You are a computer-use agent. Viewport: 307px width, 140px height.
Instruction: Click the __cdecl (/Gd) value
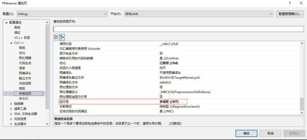[x=169, y=44]
